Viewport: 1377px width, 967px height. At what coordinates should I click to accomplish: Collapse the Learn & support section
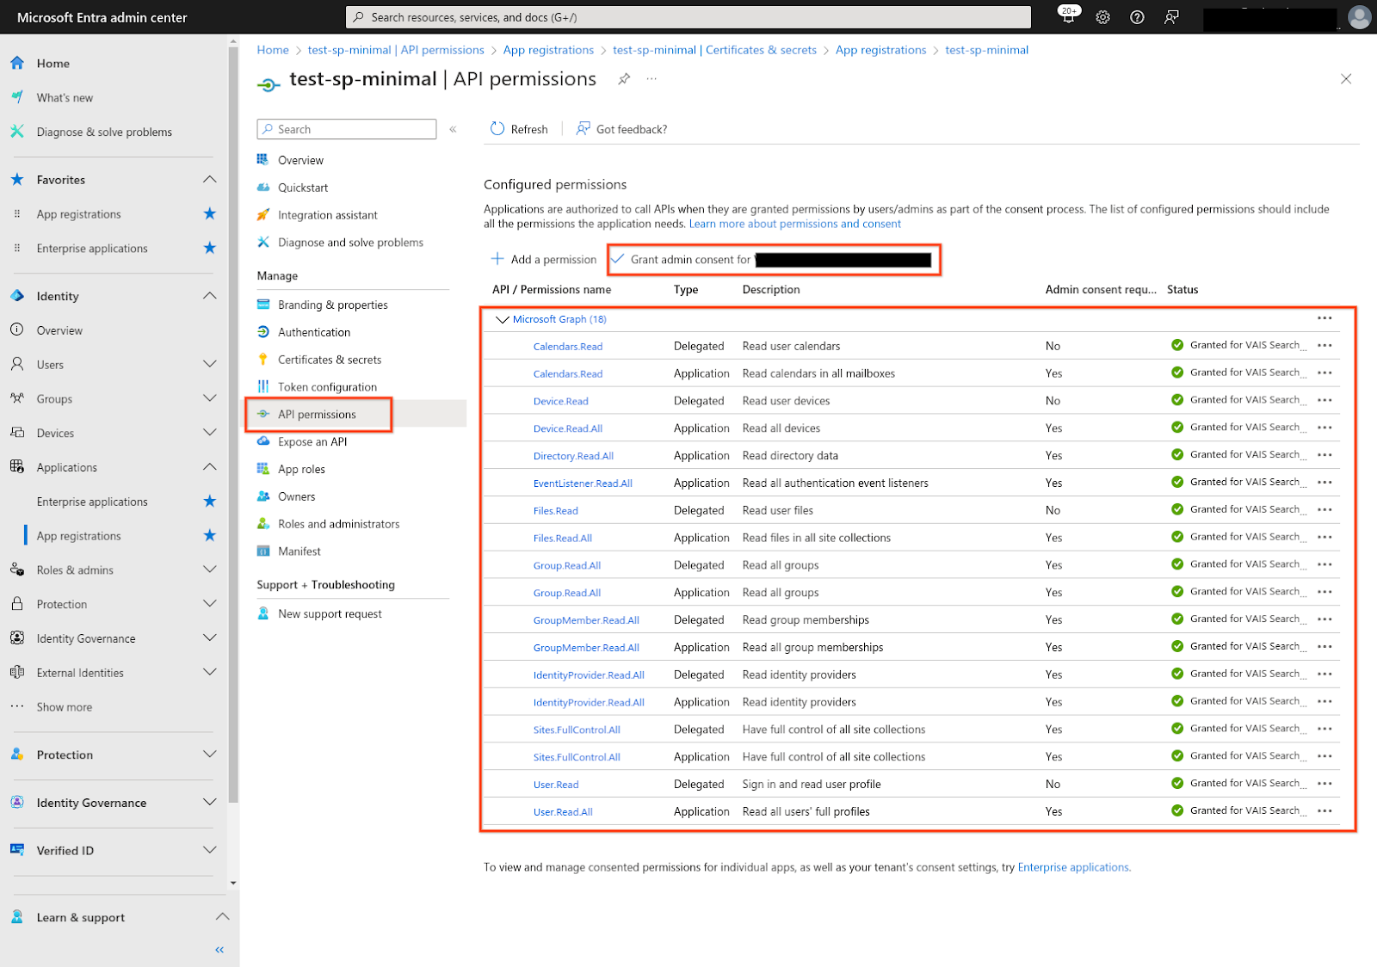(x=222, y=917)
